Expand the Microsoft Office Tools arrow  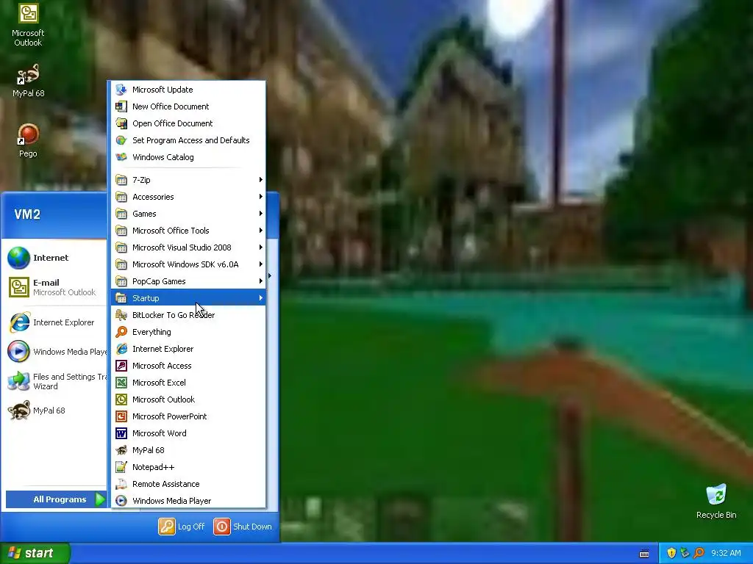point(261,230)
